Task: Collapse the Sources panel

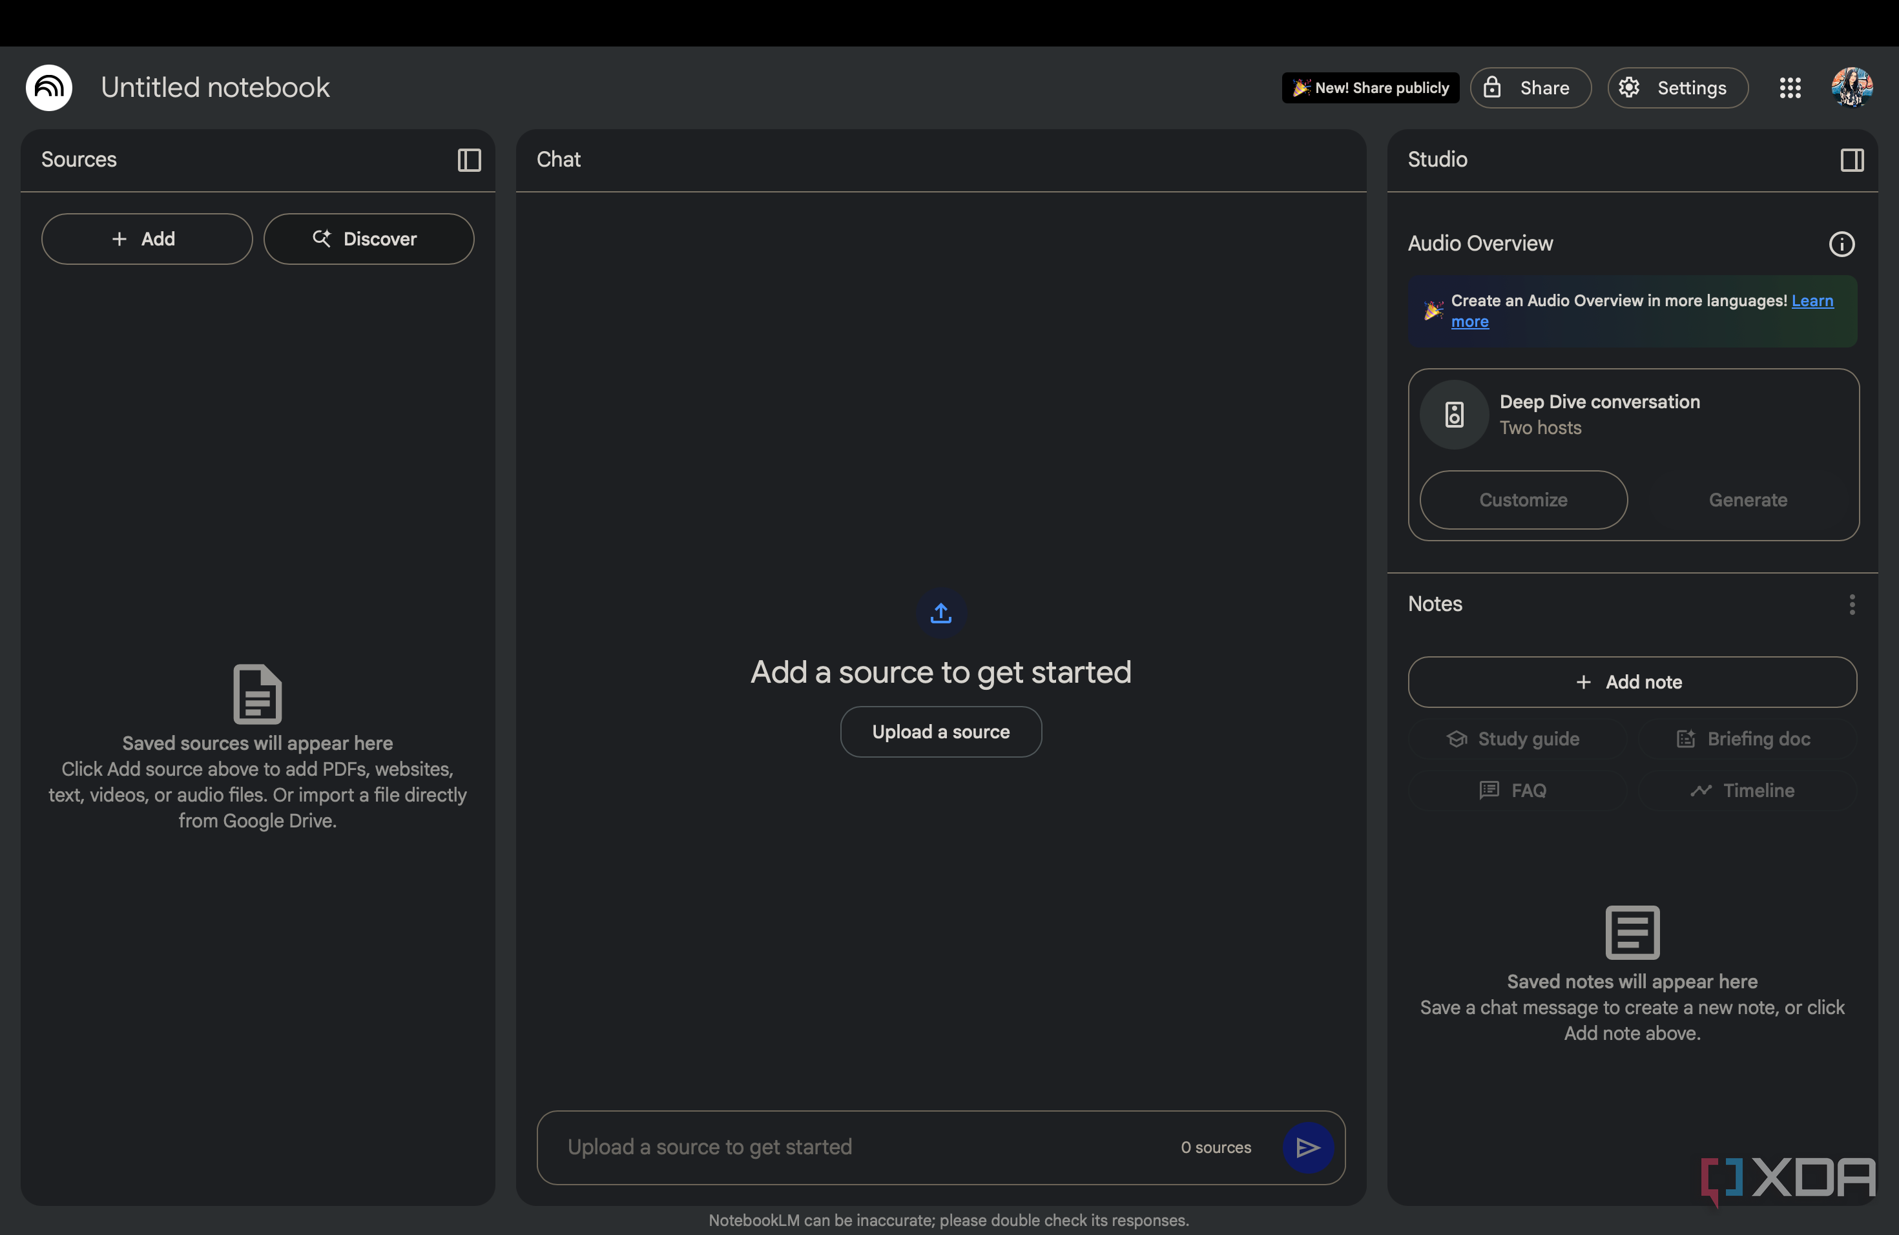Action: click(469, 160)
